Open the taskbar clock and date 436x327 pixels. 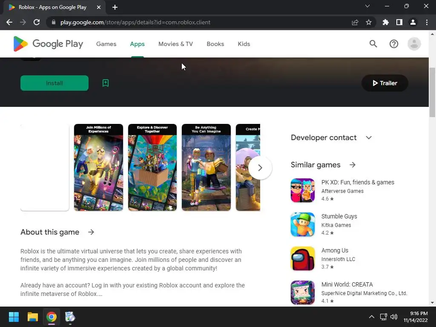[x=416, y=317]
